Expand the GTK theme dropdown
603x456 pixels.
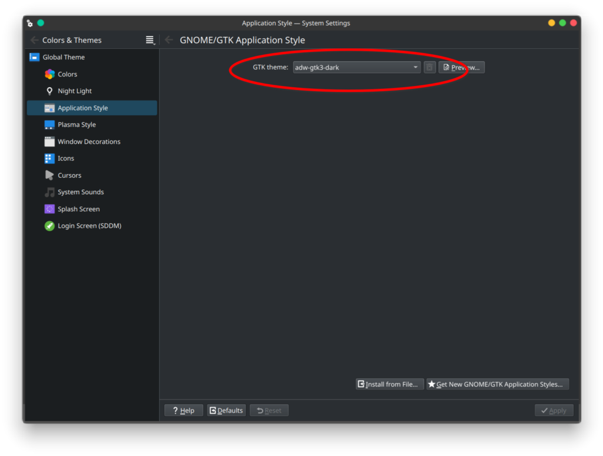(357, 67)
